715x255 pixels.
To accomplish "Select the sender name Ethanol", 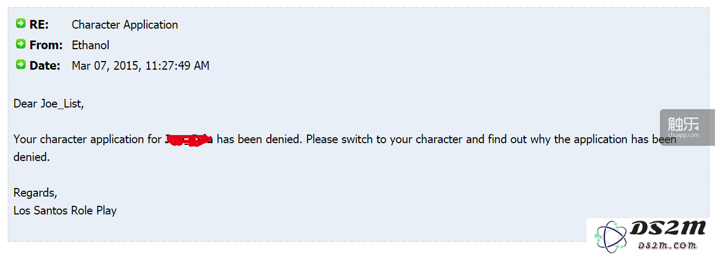I will [91, 45].
